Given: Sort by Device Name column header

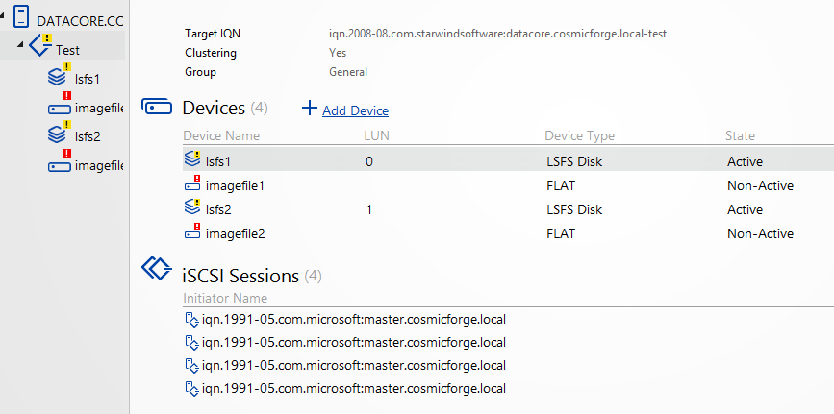Looking at the screenshot, I should [x=221, y=135].
